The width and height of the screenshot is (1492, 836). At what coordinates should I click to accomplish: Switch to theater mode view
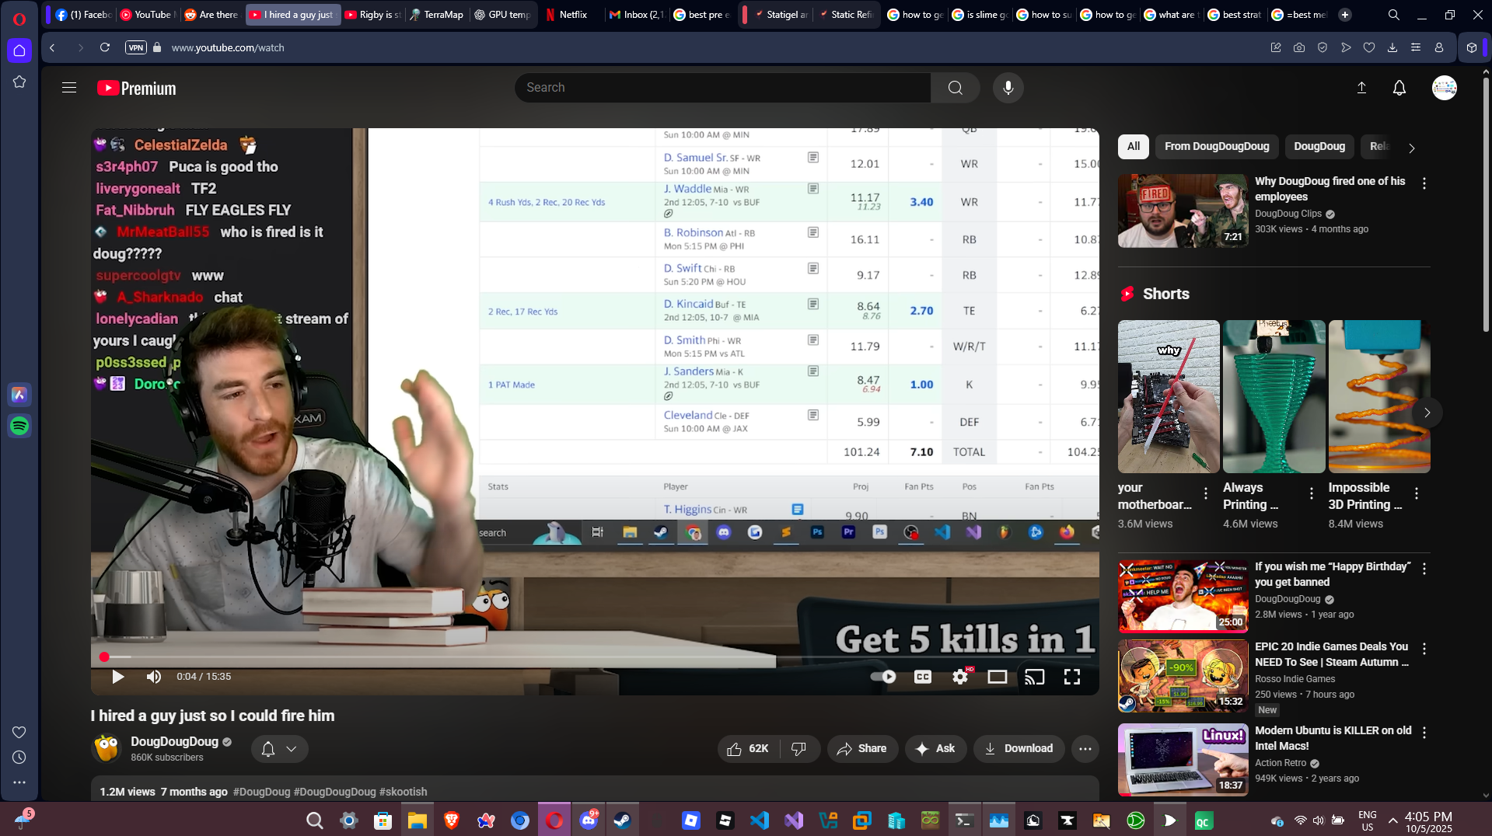(997, 677)
